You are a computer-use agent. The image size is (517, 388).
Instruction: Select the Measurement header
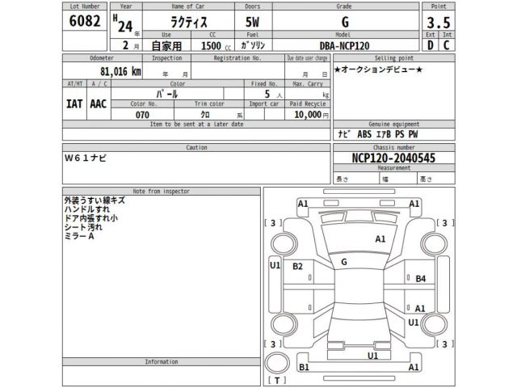point(394,168)
